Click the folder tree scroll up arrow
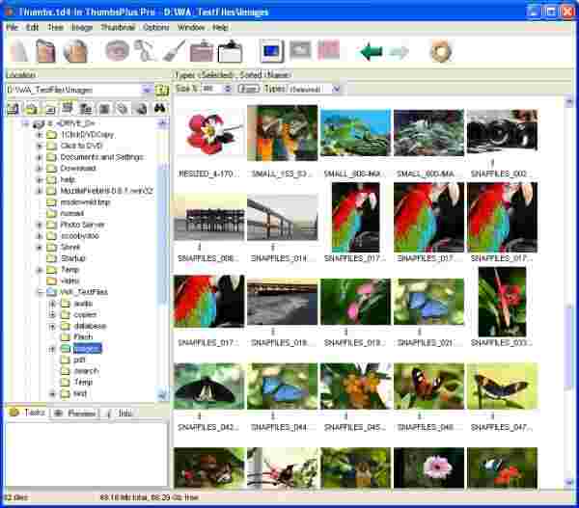The width and height of the screenshot is (579, 508). tap(162, 123)
